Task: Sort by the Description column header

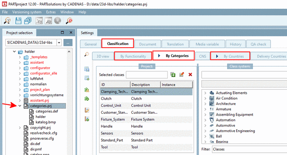Action: 145,85
